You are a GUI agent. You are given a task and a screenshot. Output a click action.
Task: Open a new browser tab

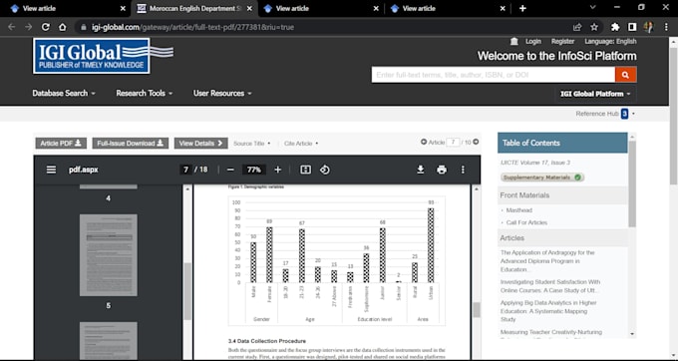[522, 8]
